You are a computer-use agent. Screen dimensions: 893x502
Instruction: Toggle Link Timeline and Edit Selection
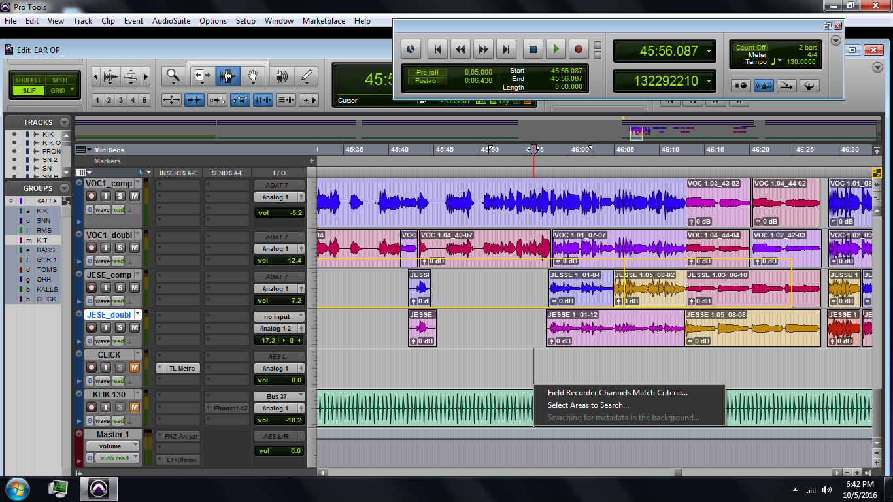[263, 100]
